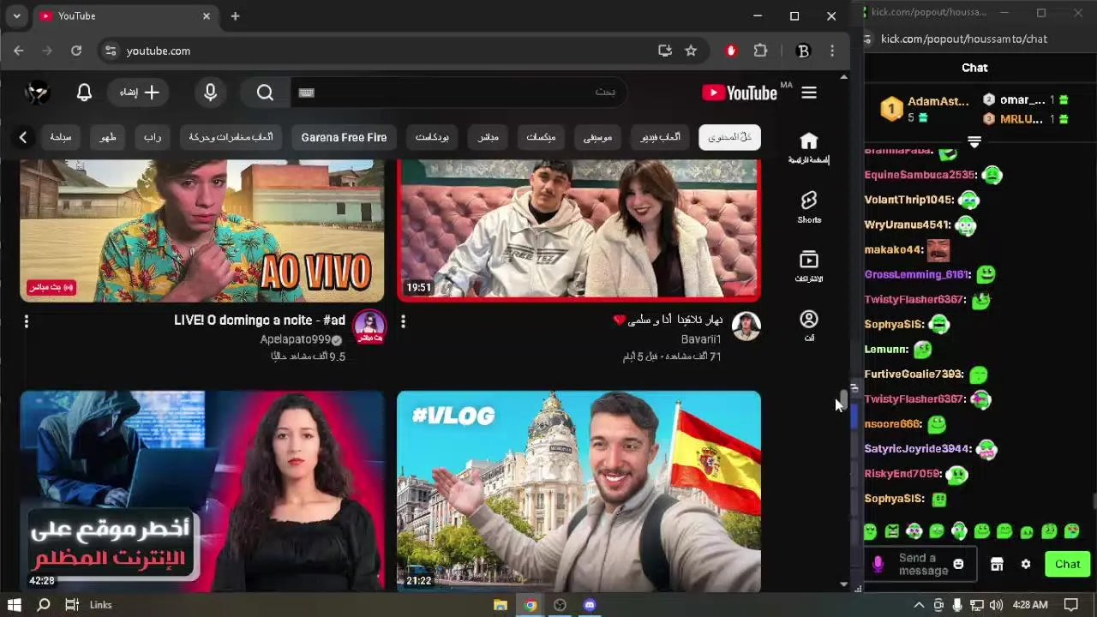The width and height of the screenshot is (1097, 617).
Task: Select the highlighted all-content chip
Action: pyautogui.click(x=729, y=137)
